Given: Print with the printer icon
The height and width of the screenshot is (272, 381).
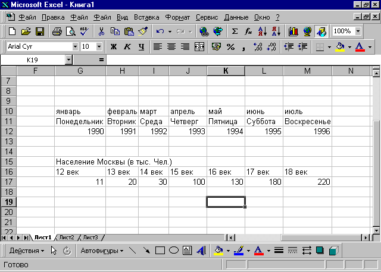Looking at the screenshot, I should (x=57, y=31).
